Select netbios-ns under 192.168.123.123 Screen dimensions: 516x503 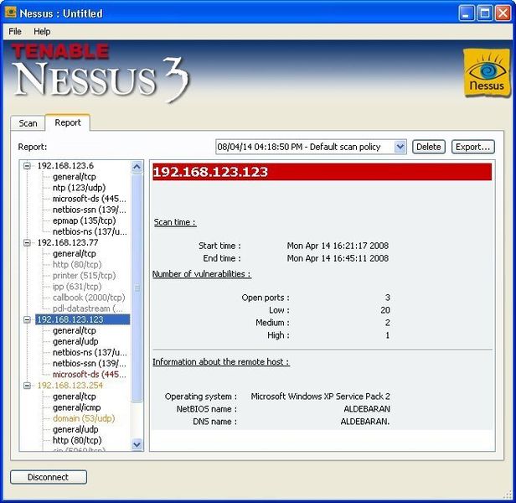click(x=90, y=352)
